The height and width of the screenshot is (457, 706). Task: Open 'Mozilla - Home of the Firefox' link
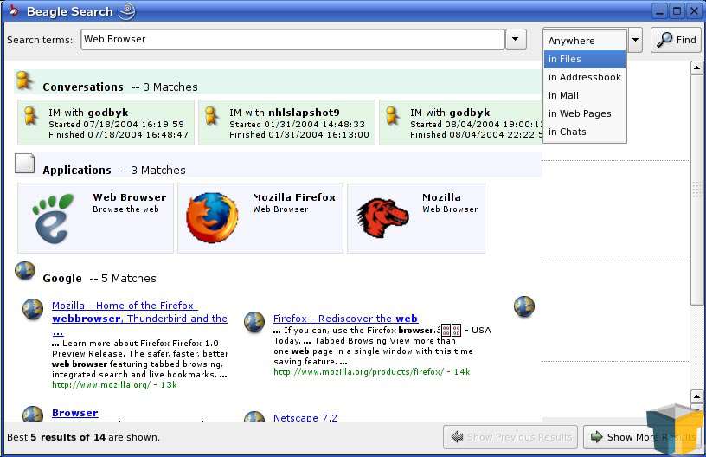(140, 319)
